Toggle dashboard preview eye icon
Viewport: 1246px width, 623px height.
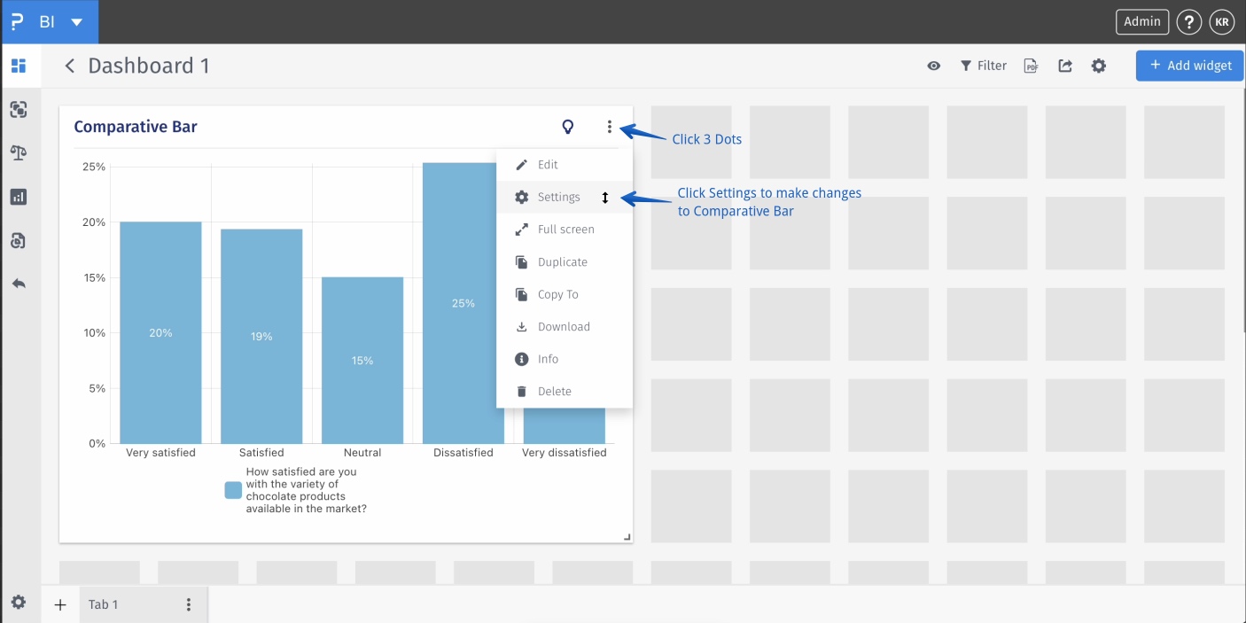point(934,66)
